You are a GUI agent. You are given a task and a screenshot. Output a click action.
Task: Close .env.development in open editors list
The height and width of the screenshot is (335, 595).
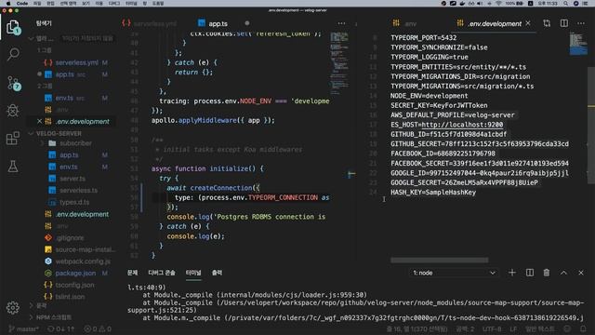[x=39, y=121]
